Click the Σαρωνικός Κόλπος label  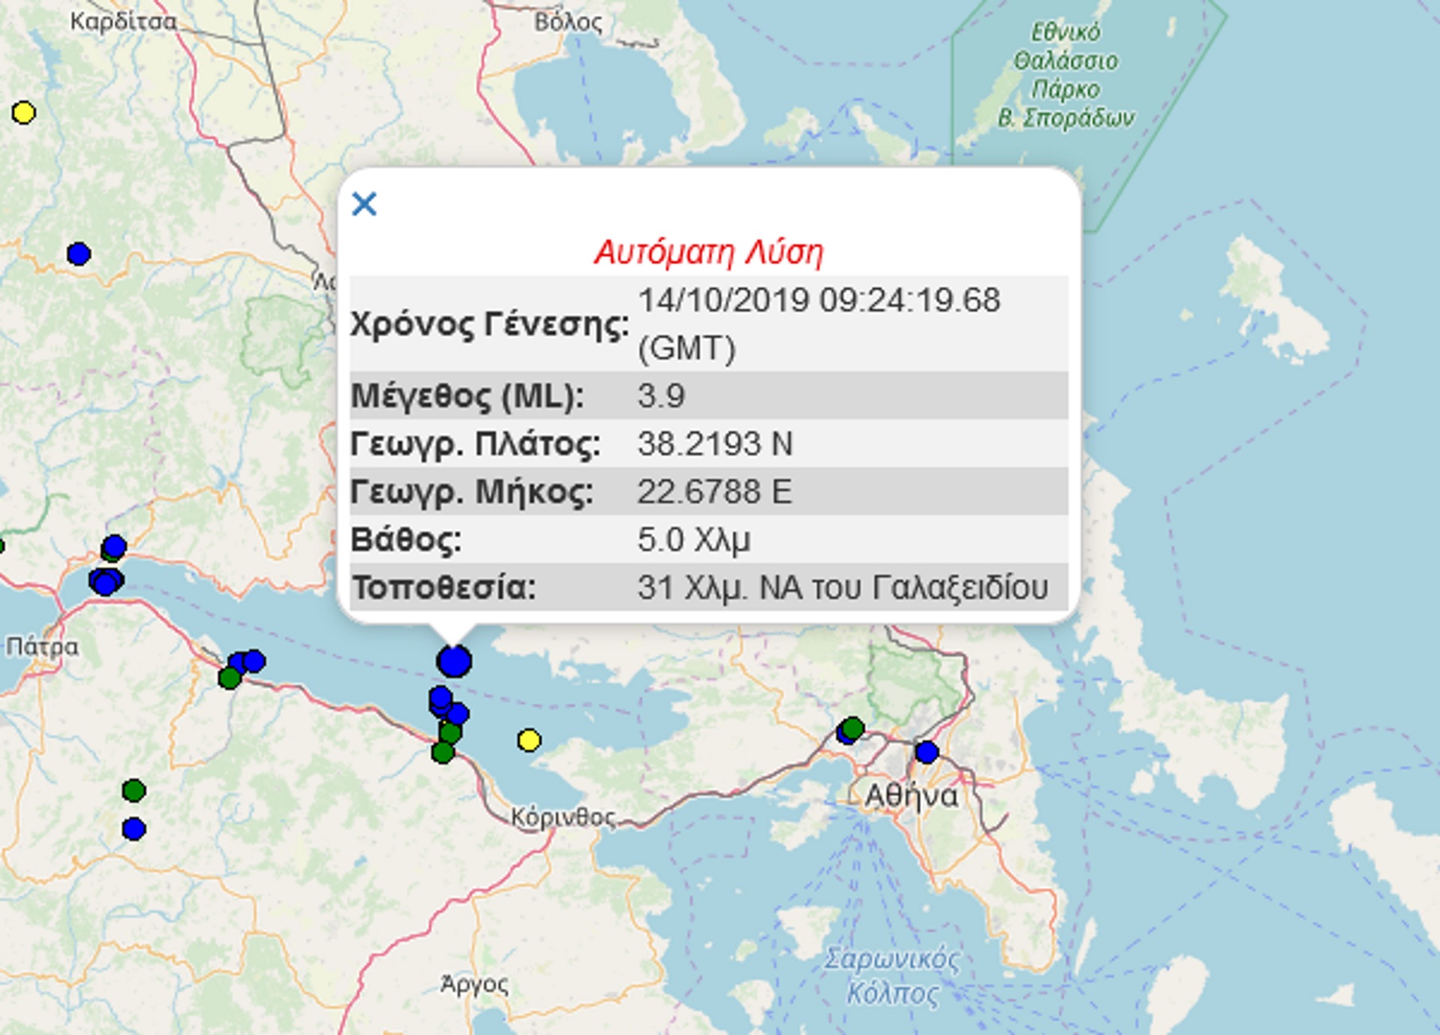(x=892, y=977)
